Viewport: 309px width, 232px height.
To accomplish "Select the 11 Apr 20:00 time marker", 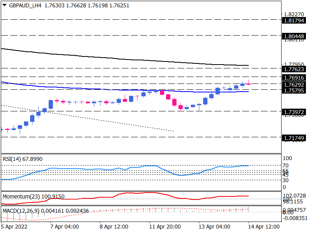I will pyautogui.click(x=163, y=227).
